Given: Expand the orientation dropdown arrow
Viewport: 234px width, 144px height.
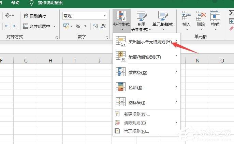Looking at the screenshot, I should (13, 16).
